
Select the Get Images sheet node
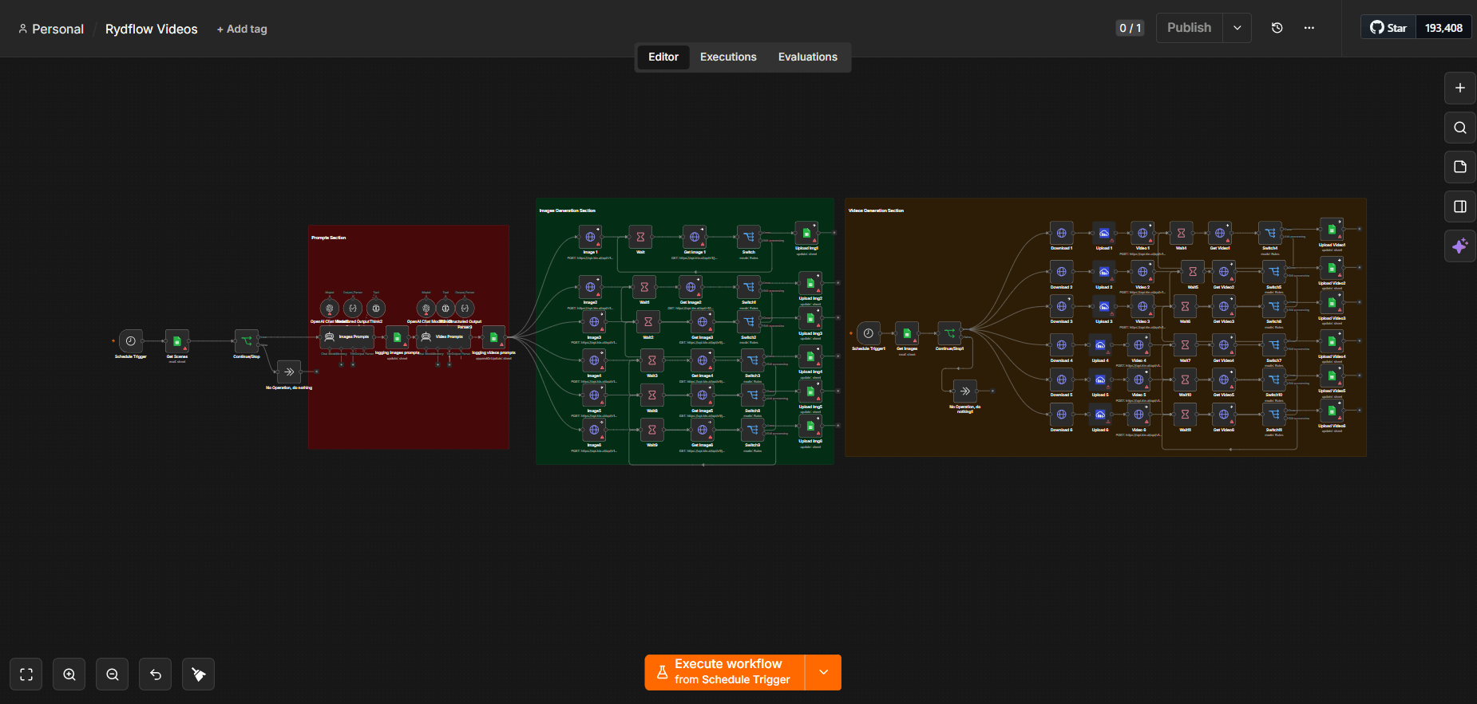point(907,333)
